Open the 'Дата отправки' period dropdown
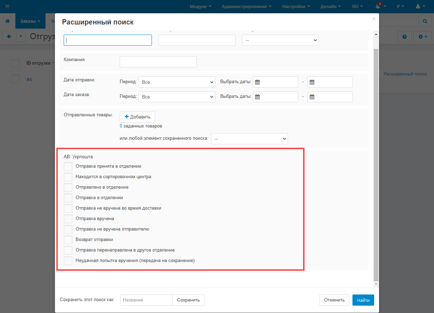 point(177,82)
